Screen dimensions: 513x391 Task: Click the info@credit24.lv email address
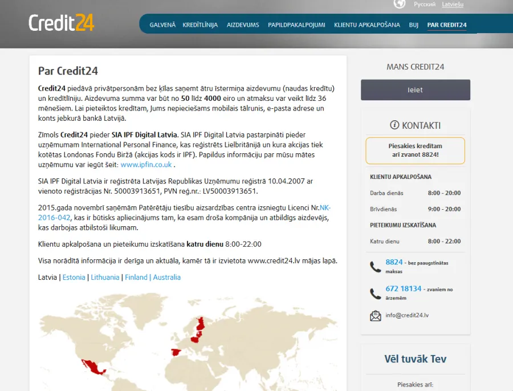[x=407, y=315]
